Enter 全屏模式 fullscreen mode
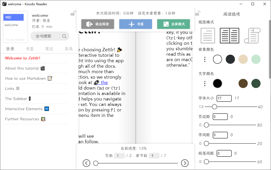Screen dimensions: 271x170 click(173, 24)
